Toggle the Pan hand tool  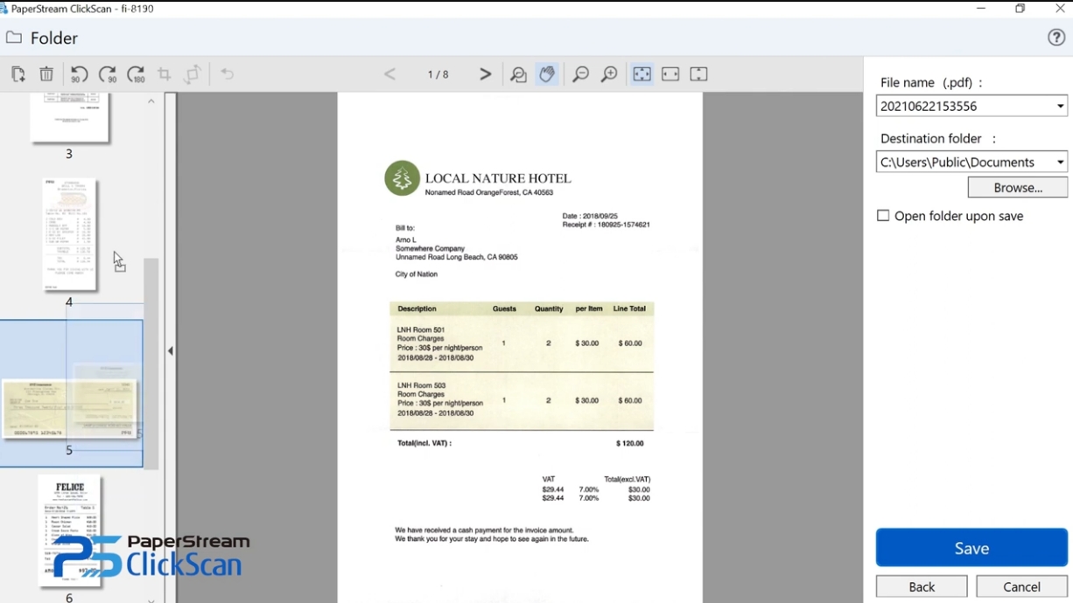pos(547,74)
